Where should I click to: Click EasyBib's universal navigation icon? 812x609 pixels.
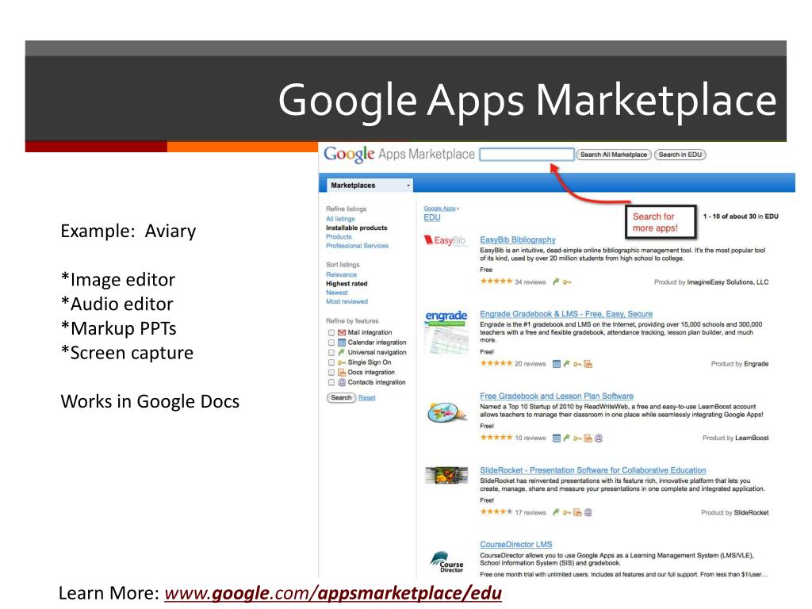coord(556,282)
